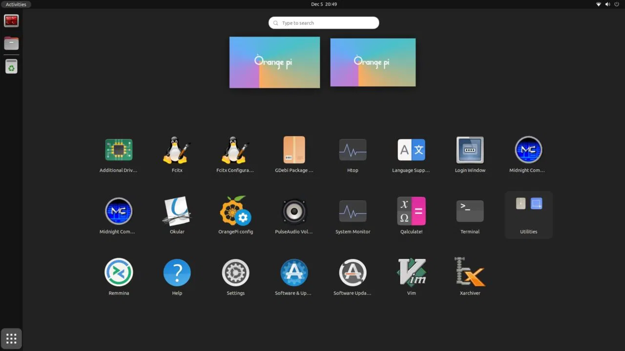
Task: Launch the Fcitx input method app
Action: (x=177, y=150)
